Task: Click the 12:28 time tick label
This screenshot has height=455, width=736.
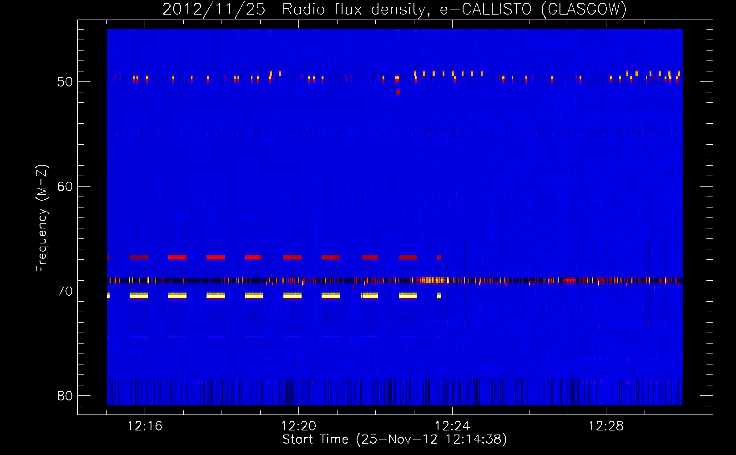Action: 606,426
